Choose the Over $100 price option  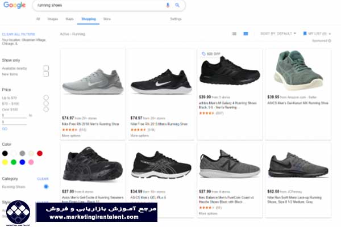pos(46,110)
